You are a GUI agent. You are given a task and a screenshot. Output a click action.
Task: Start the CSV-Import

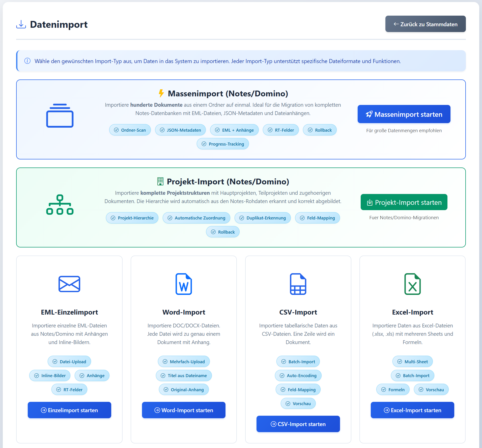[x=298, y=424]
